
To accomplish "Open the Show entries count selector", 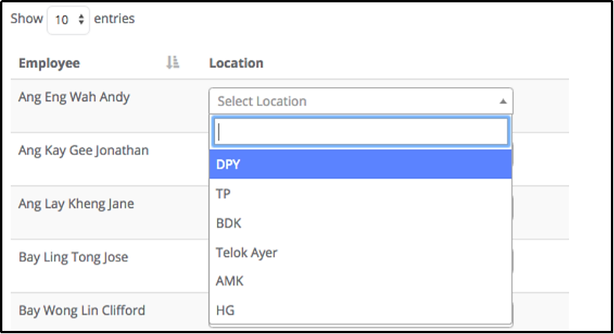I will click(x=68, y=19).
